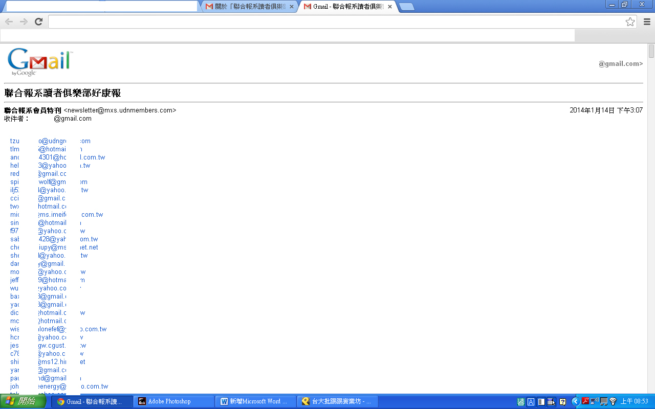Click the Wi-Fi signal tray icon

[613, 401]
